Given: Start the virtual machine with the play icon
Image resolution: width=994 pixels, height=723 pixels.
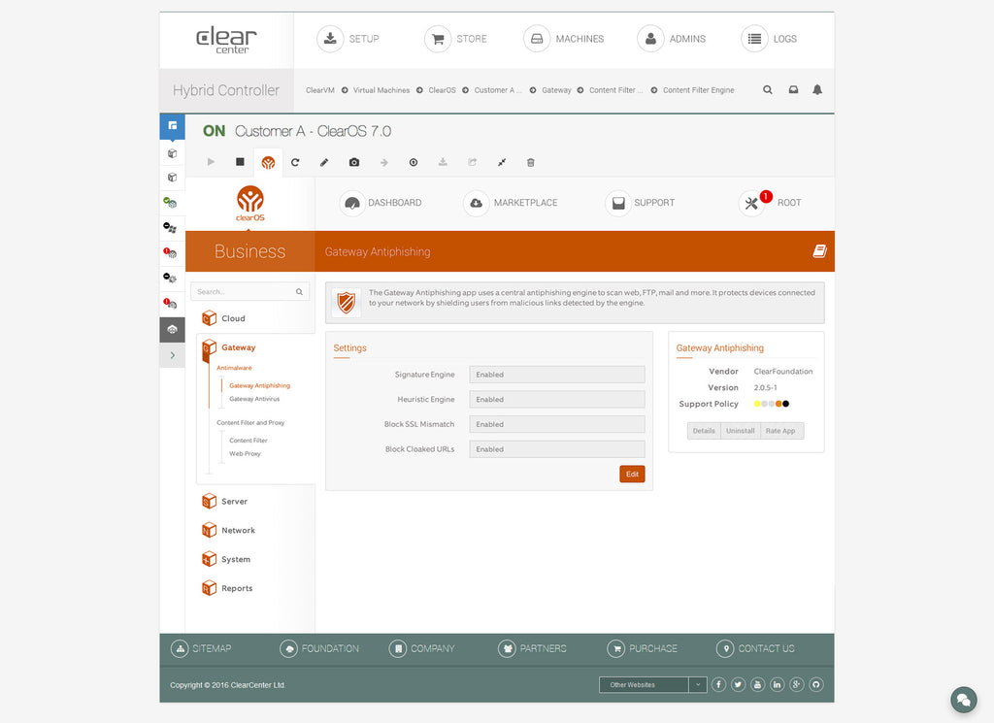Looking at the screenshot, I should (x=211, y=162).
